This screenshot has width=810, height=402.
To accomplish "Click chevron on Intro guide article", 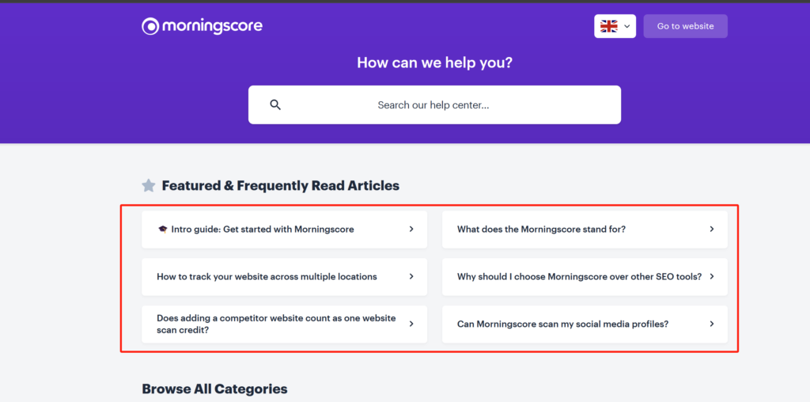I will coord(411,229).
